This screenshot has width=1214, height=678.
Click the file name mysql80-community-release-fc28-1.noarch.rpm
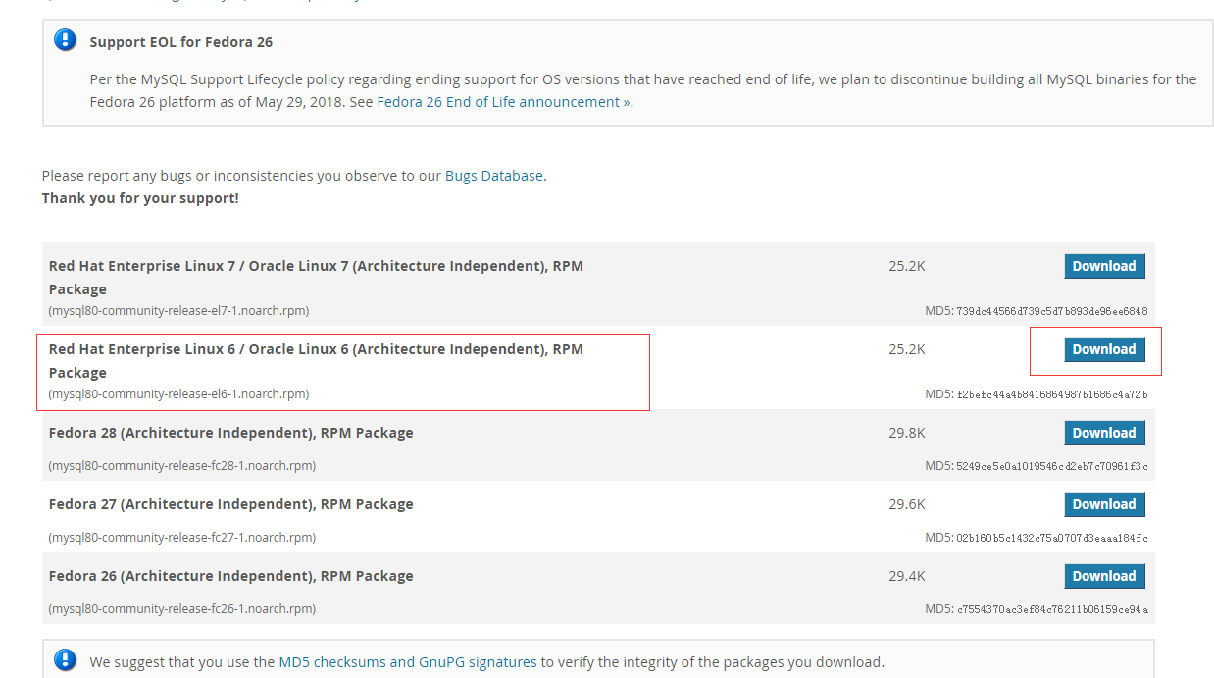[182, 466]
